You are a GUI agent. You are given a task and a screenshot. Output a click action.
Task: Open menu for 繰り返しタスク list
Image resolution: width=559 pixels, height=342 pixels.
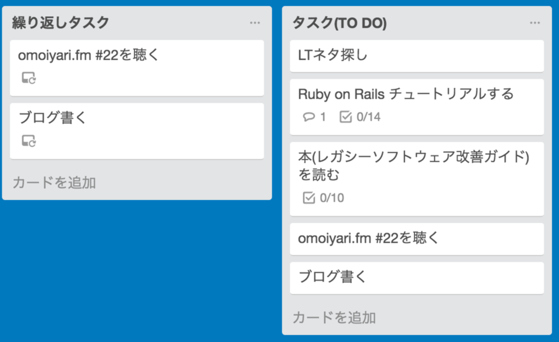255,23
